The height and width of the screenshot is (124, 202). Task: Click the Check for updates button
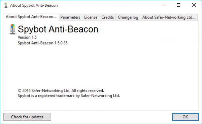[x=27, y=117]
